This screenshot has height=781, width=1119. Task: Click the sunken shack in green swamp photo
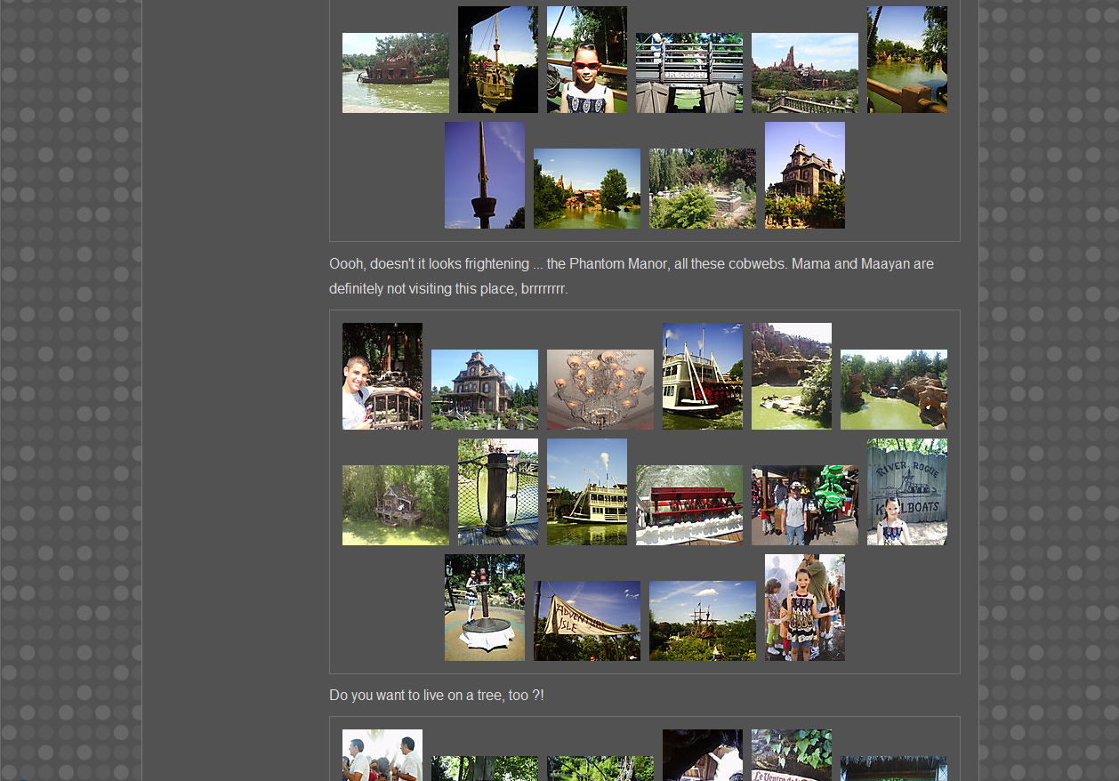pyautogui.click(x=395, y=505)
